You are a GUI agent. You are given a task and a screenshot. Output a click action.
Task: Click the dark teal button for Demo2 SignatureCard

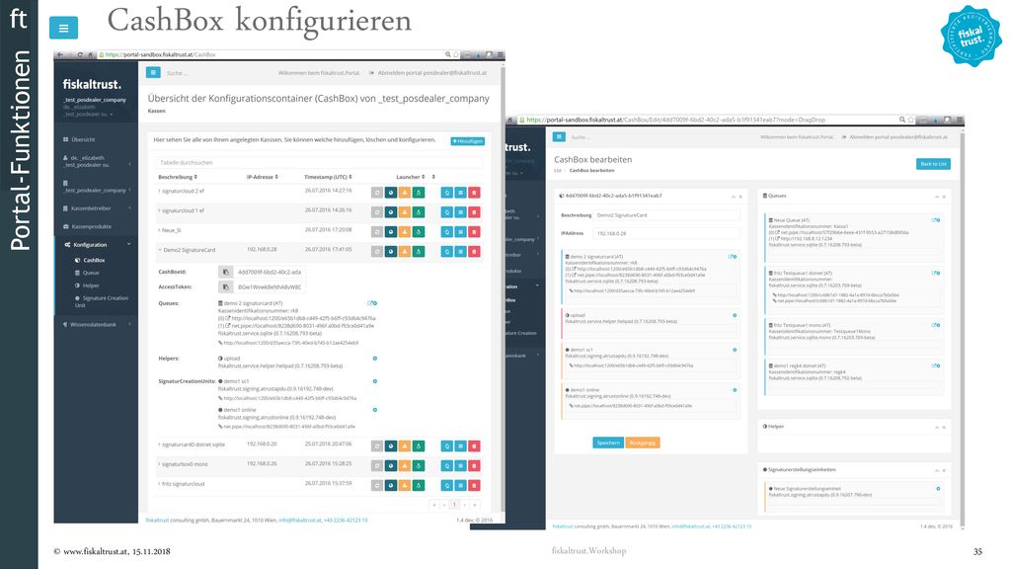point(391,251)
